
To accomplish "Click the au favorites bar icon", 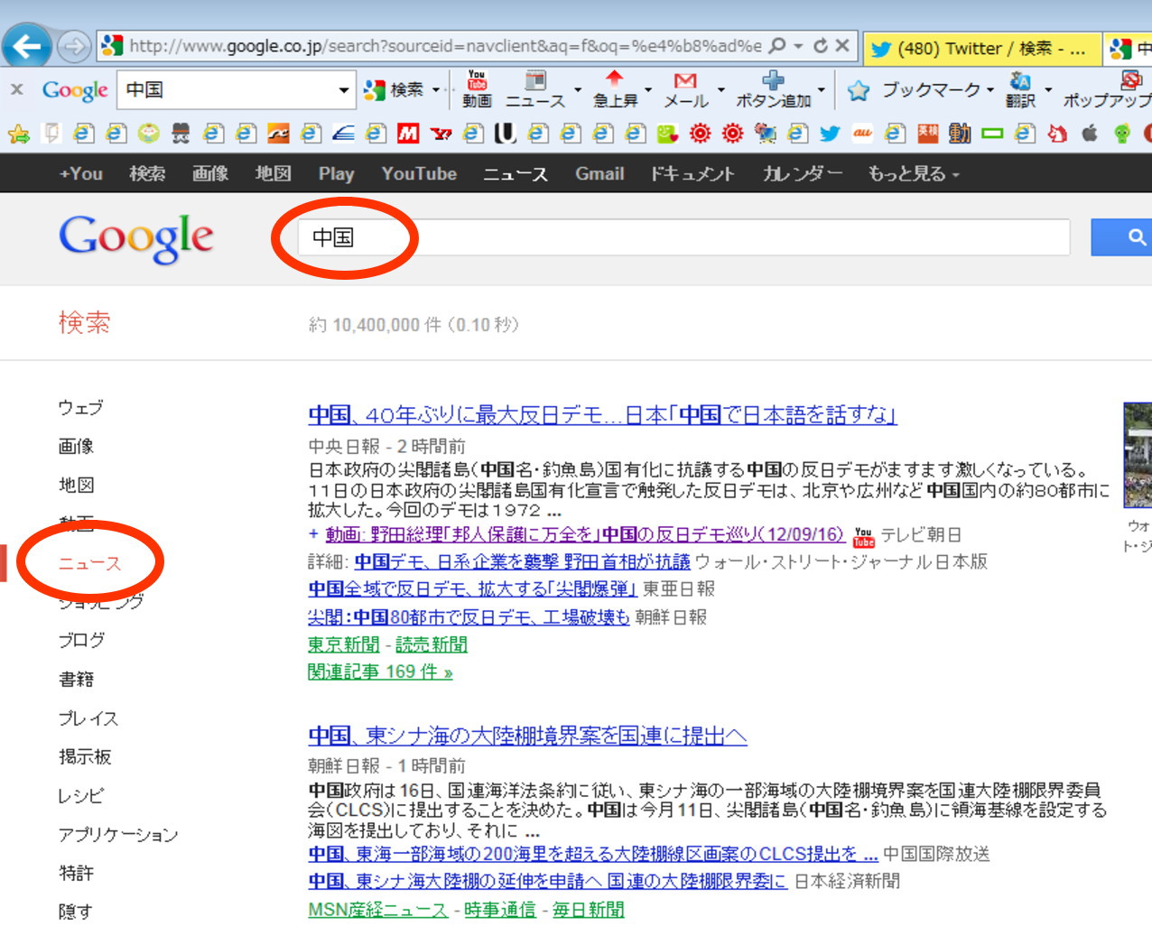I will (x=862, y=134).
